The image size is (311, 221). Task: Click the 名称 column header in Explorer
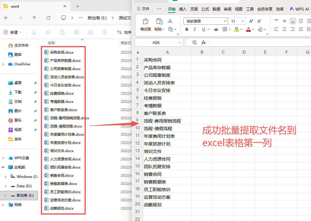click(x=51, y=43)
